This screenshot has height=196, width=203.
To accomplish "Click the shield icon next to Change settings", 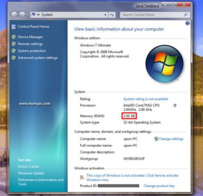I will [x=156, y=139].
